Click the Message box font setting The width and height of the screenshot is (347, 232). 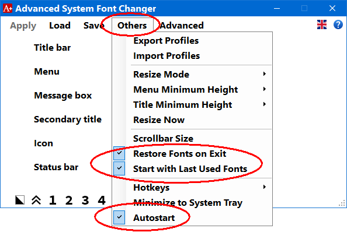click(x=63, y=96)
